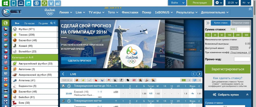Select the По дням tab
Viewport: 256px width, 107px height.
[43, 23]
